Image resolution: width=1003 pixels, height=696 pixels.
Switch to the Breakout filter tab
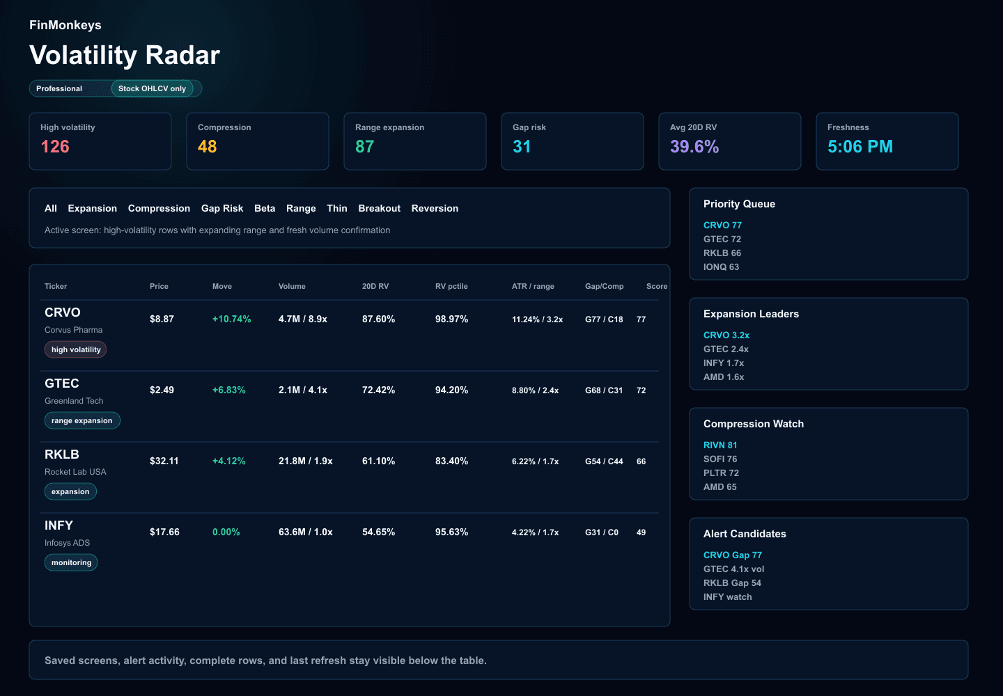pyautogui.click(x=379, y=208)
